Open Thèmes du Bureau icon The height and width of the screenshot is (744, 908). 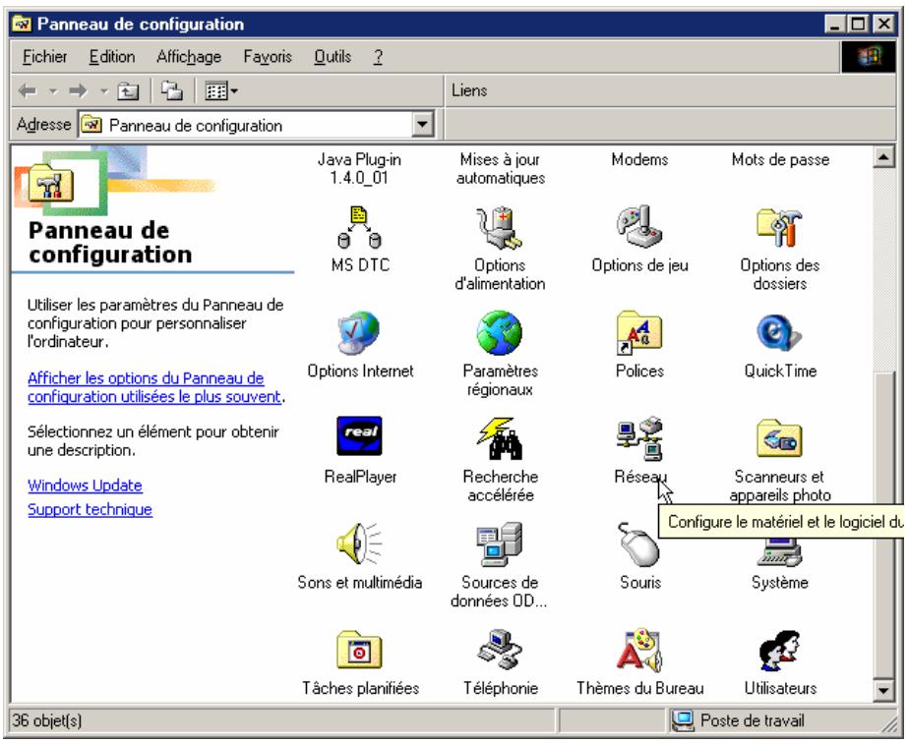click(639, 650)
